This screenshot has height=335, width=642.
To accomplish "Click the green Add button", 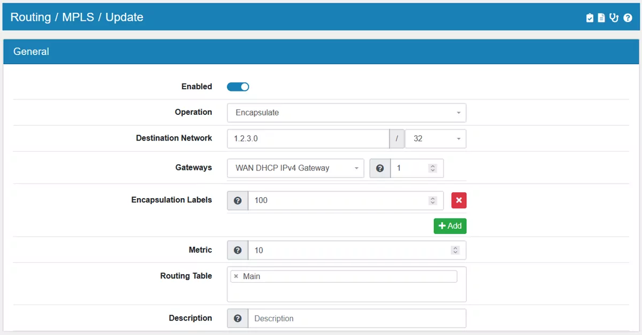I will pos(449,225).
